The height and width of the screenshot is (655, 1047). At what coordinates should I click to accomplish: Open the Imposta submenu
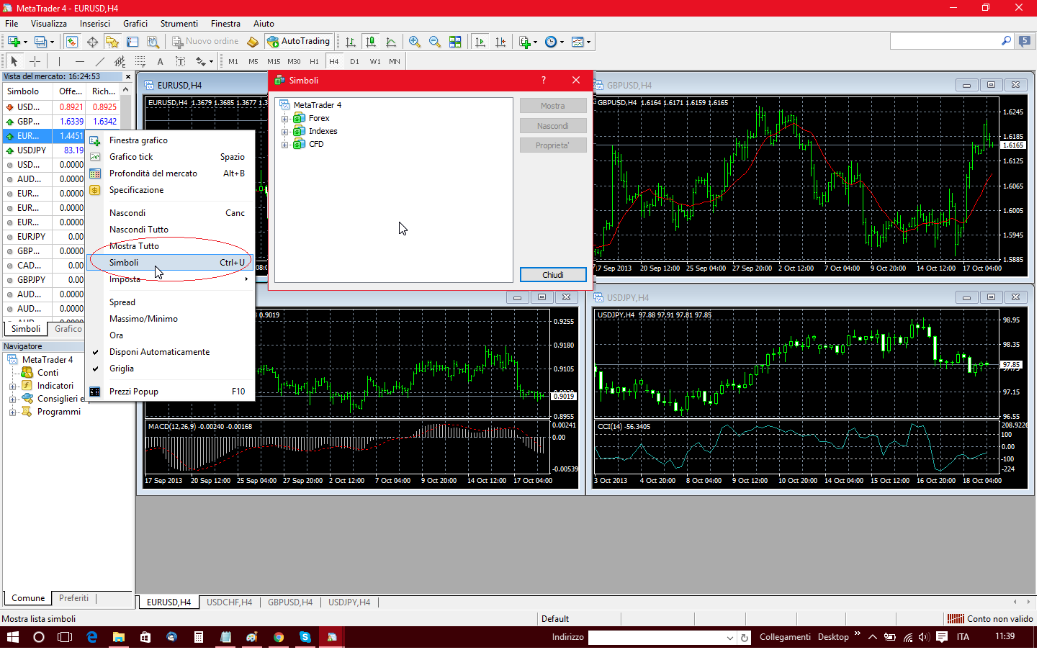(170, 279)
